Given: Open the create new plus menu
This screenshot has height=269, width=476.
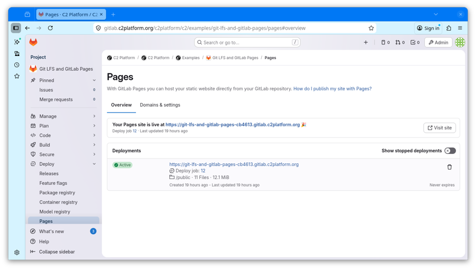Looking at the screenshot, I should click(365, 42).
